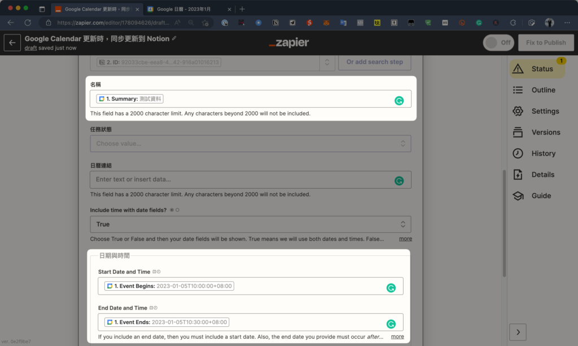Edit the Zap title with the pencil icon
This screenshot has height=346, width=578.
(174, 38)
